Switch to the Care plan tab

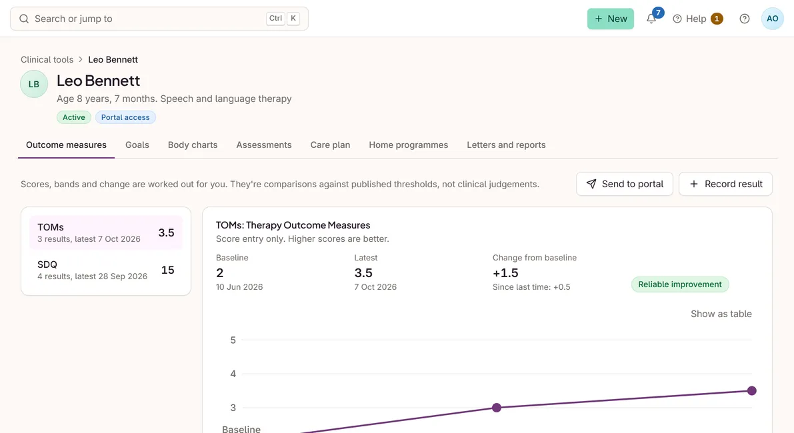click(x=330, y=145)
